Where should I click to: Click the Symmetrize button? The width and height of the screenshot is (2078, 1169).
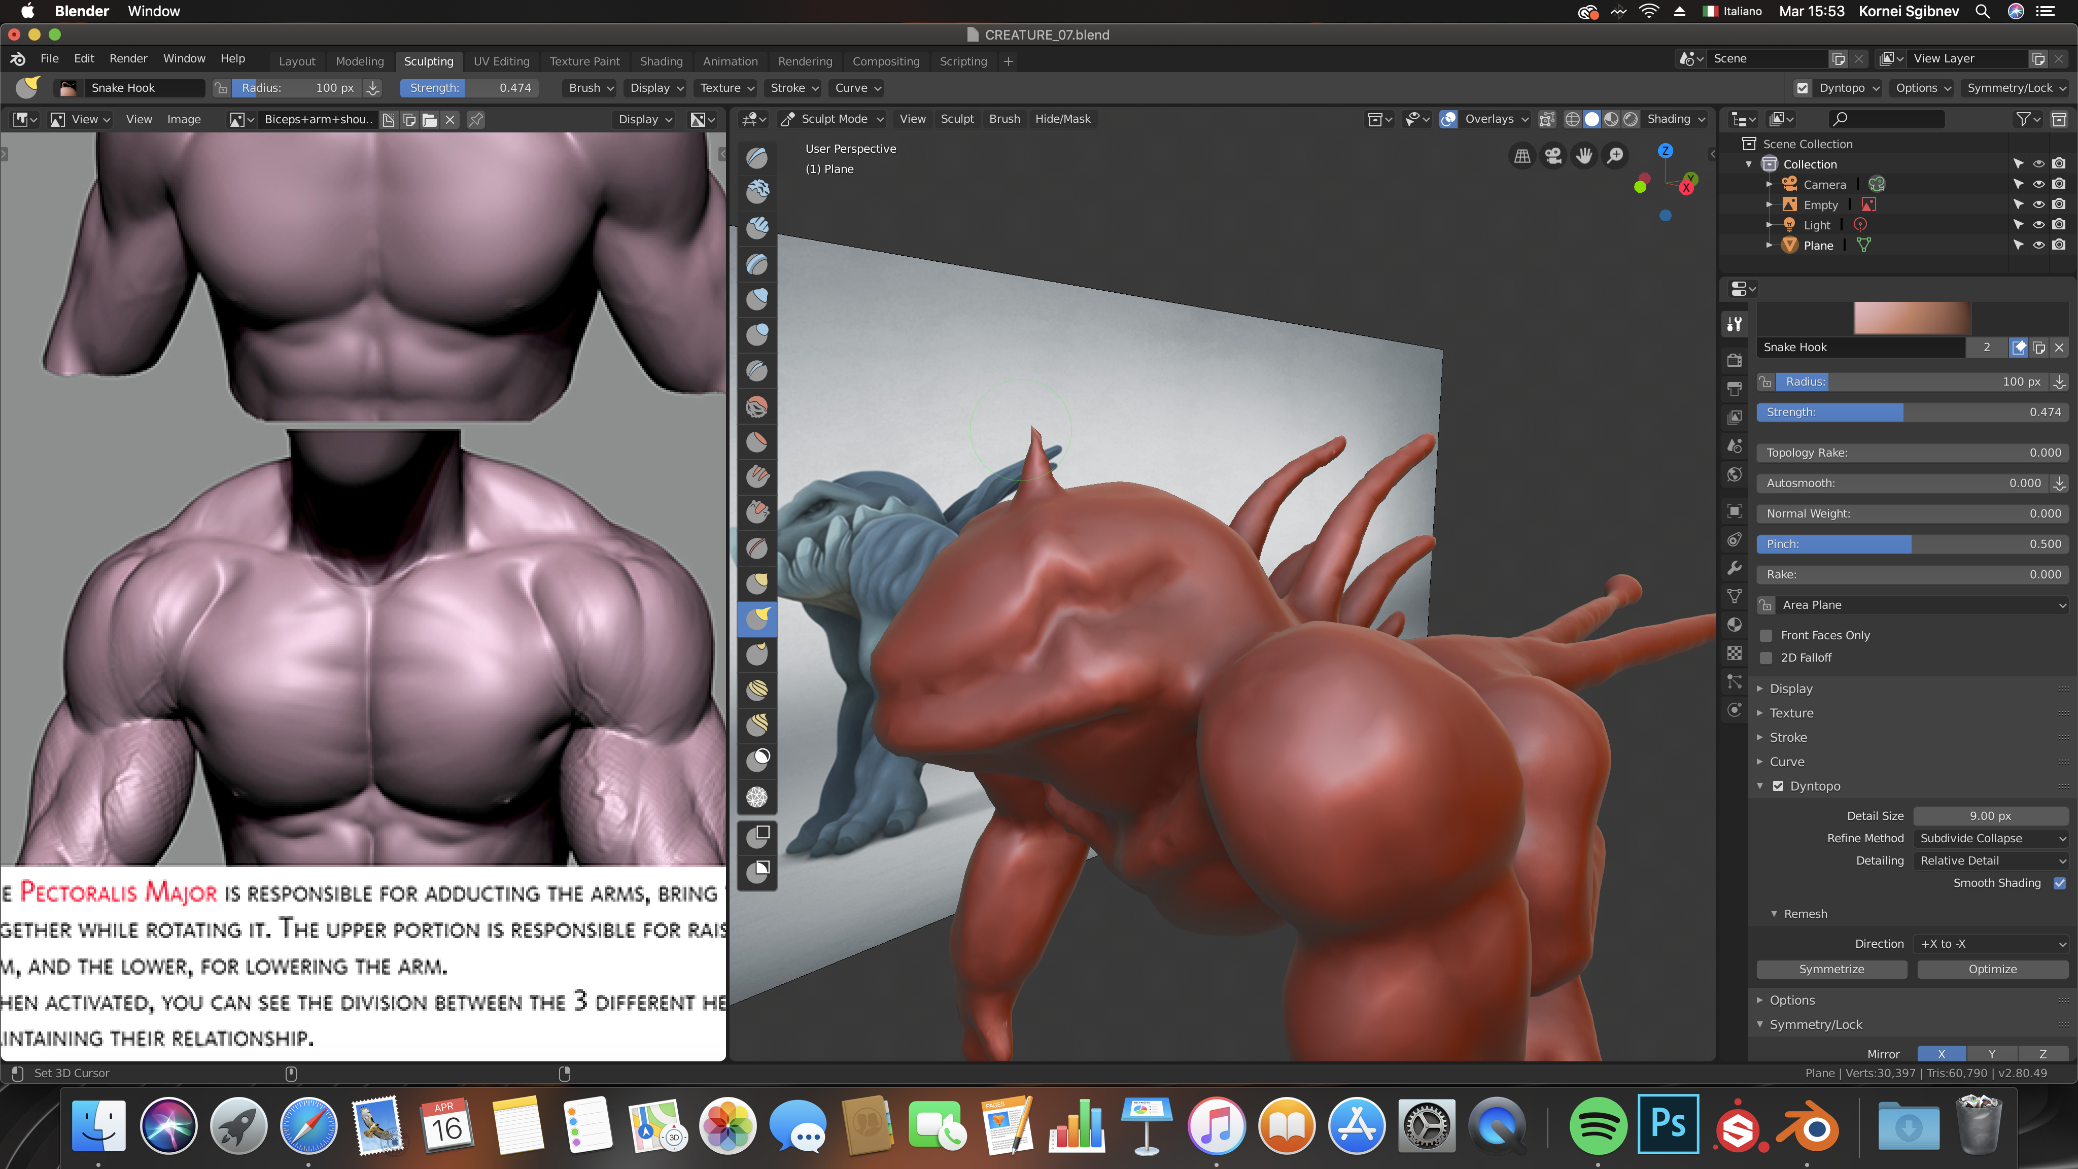click(1831, 969)
